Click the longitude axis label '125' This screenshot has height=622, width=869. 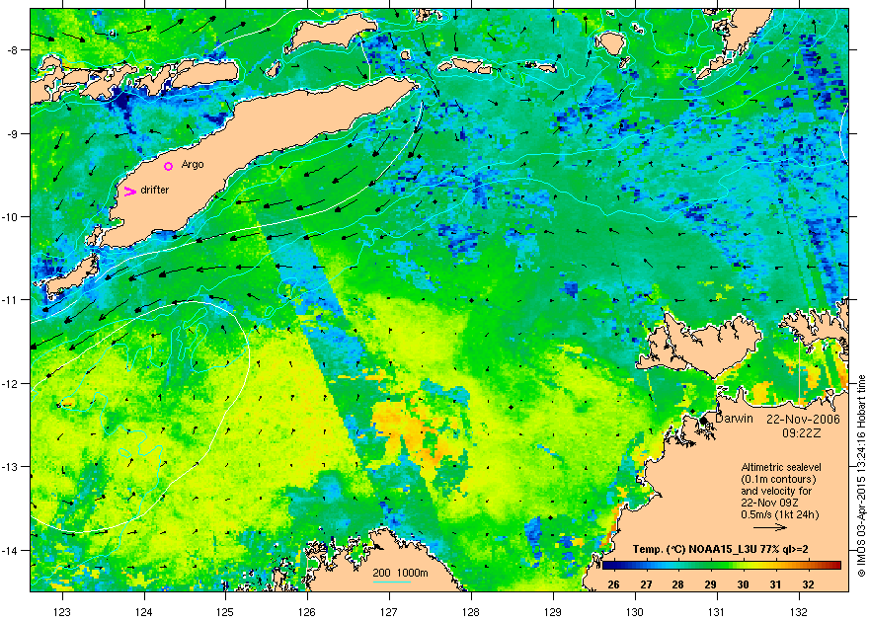tap(225, 612)
